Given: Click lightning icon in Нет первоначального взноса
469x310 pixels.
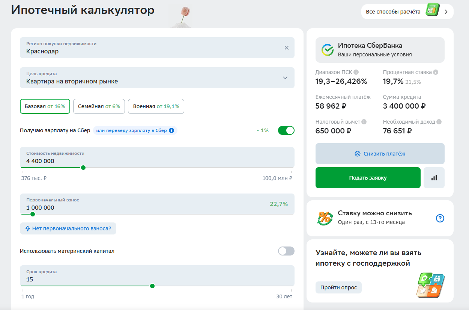Looking at the screenshot, I should point(27,228).
